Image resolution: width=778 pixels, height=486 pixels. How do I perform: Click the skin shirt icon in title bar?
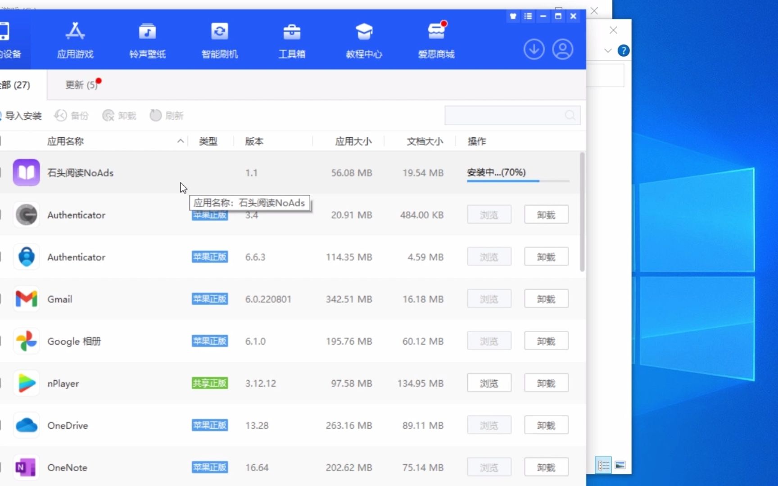pyautogui.click(x=513, y=16)
